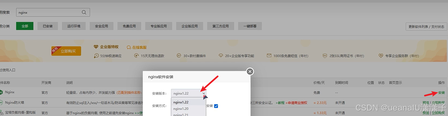Click the 宝塔负载均衡 row icon

[1, 113]
